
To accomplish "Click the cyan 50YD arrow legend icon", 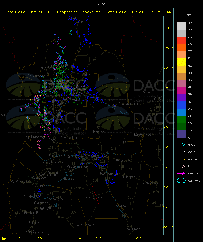I will coord(181,145).
